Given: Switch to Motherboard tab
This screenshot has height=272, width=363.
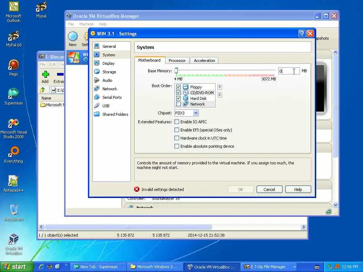Looking at the screenshot, I should coord(149,60).
